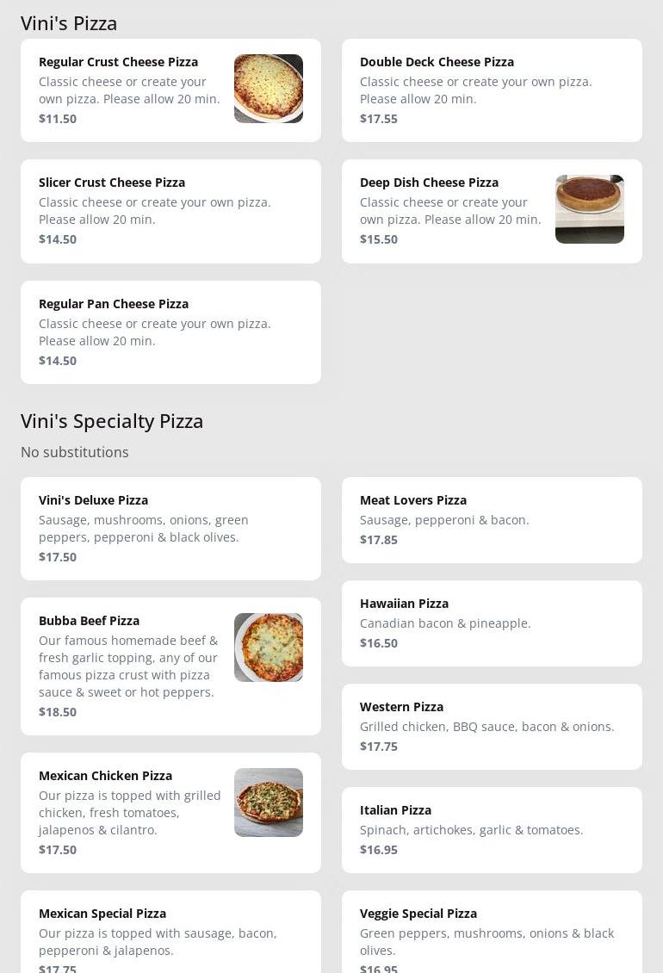Viewport: 663px width, 973px height.
Task: Pick the Meat Lovers Pizza
Action: 492,520
